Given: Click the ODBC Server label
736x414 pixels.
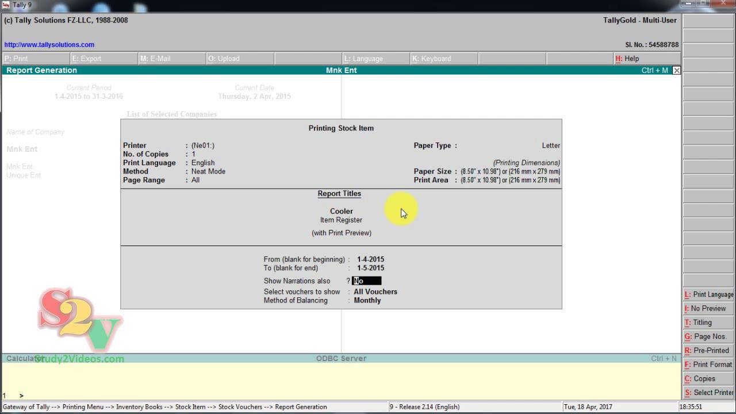Looking at the screenshot, I should point(341,358).
